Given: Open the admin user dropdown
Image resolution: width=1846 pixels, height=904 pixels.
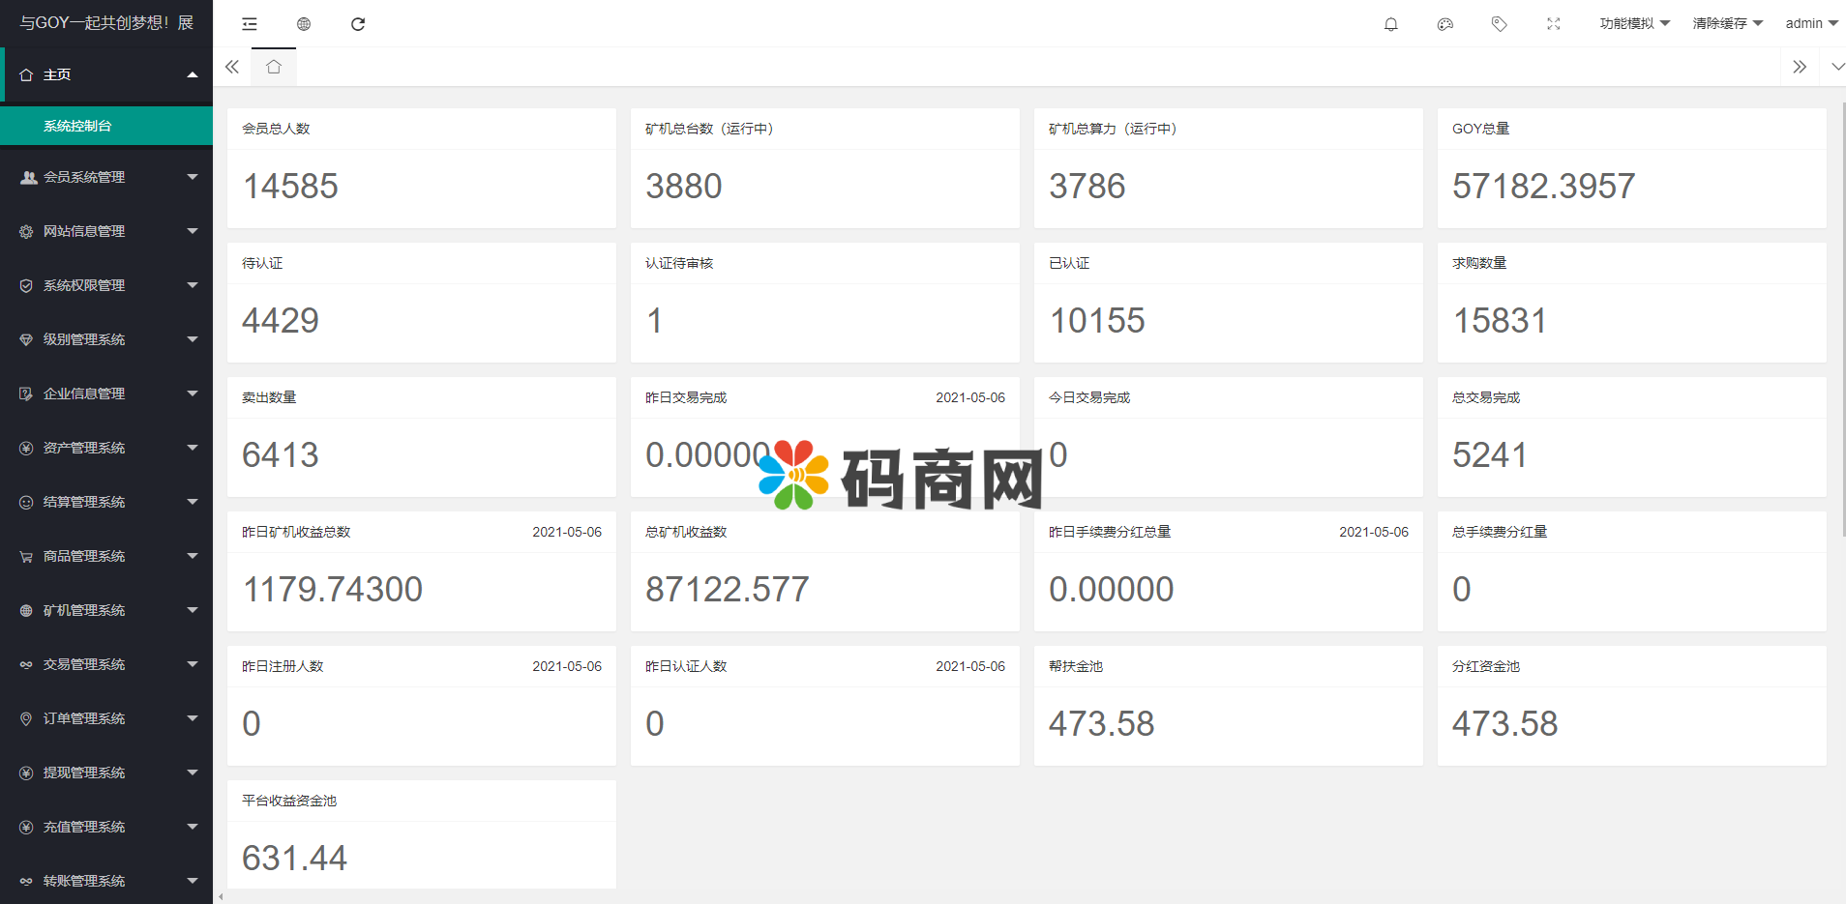Looking at the screenshot, I should 1811,24.
